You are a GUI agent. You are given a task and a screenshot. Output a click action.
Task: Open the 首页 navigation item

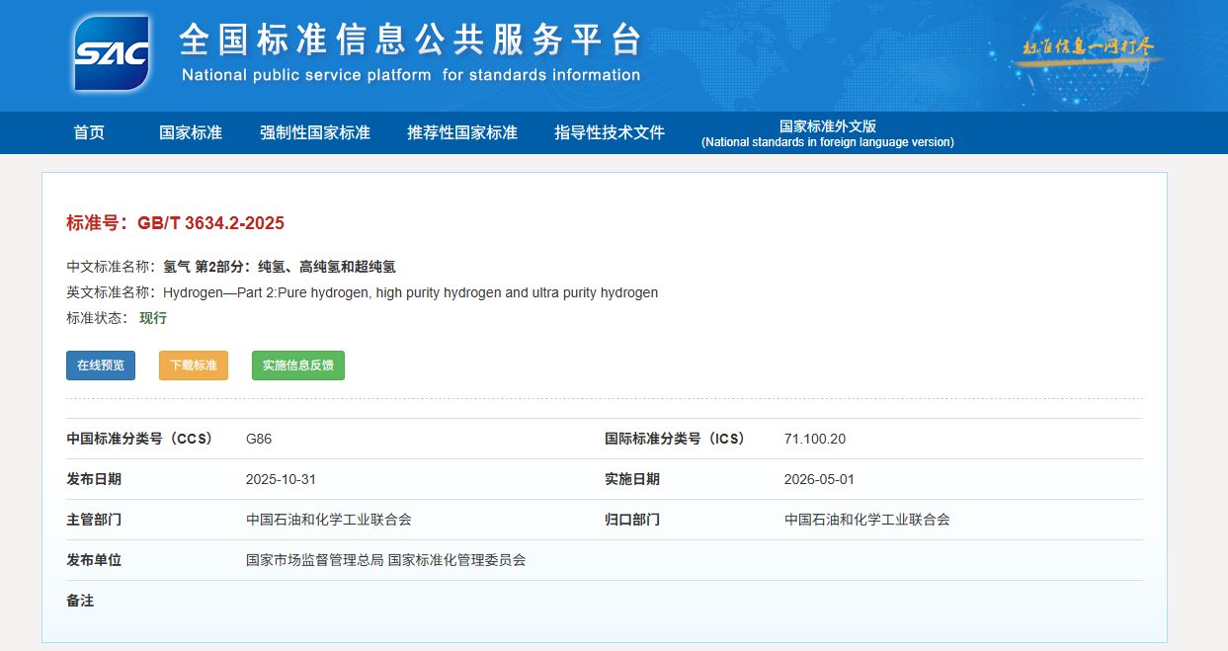click(x=89, y=132)
